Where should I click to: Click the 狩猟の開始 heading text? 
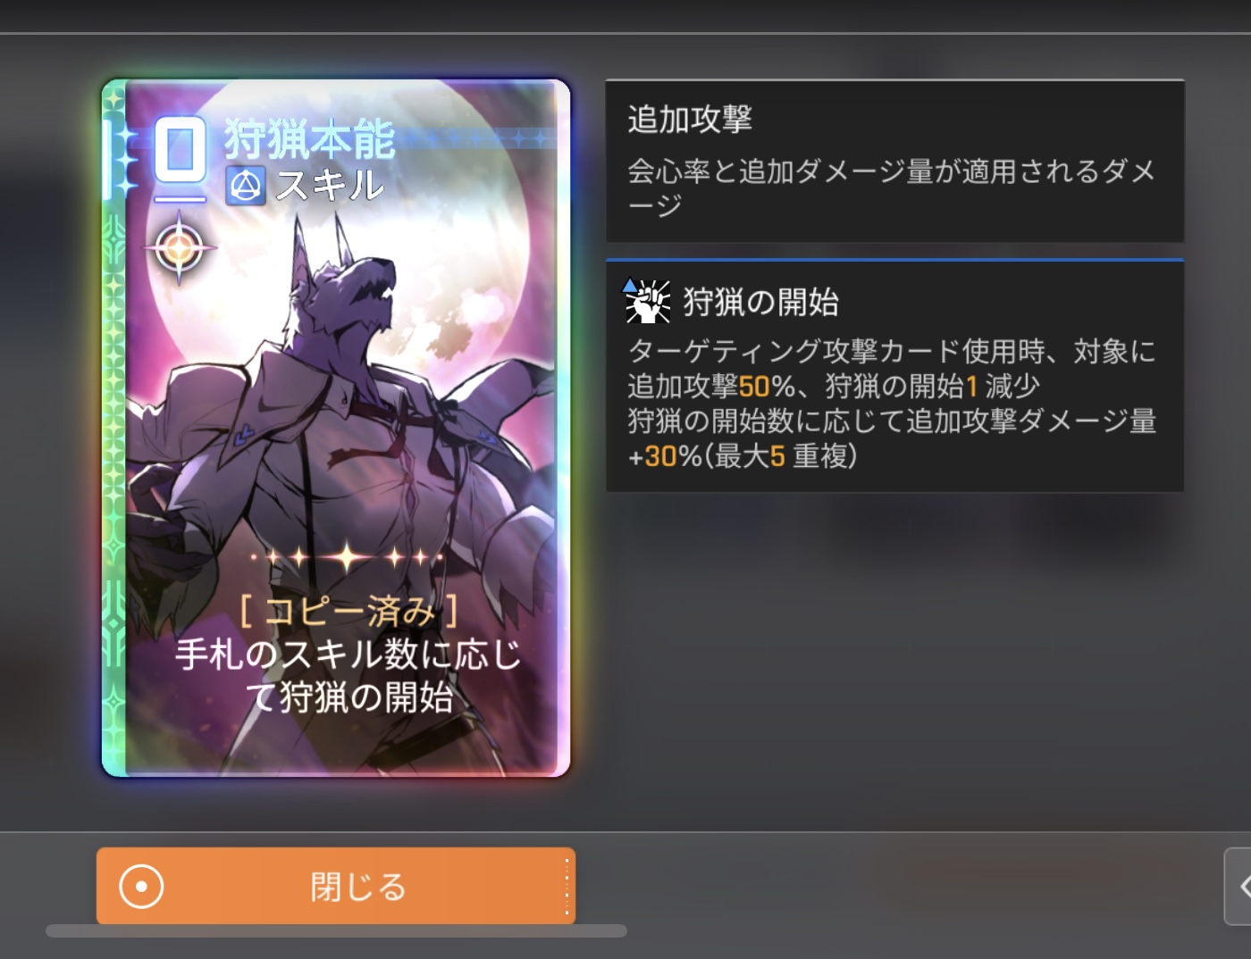coord(760,302)
